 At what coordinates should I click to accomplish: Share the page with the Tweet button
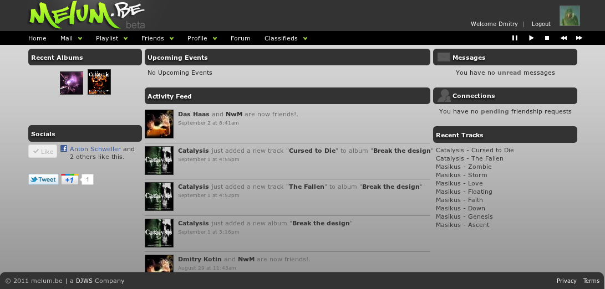coord(43,179)
